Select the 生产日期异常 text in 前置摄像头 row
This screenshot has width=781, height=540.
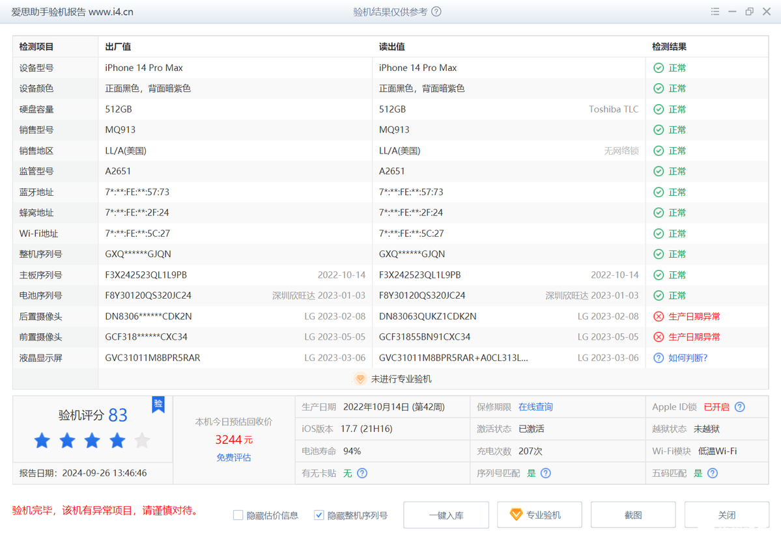tap(694, 337)
